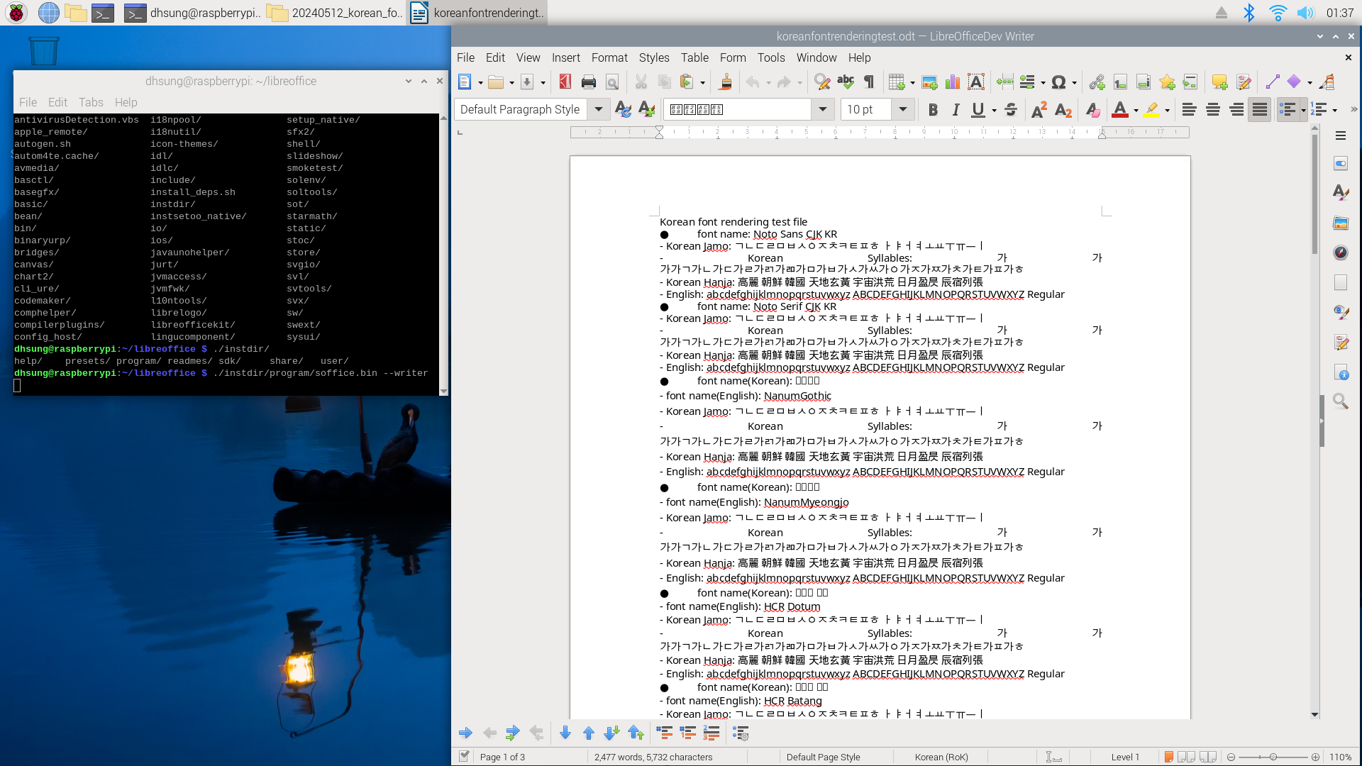Clear direct formatting
This screenshot has width=1362, height=766.
pos(1092,109)
